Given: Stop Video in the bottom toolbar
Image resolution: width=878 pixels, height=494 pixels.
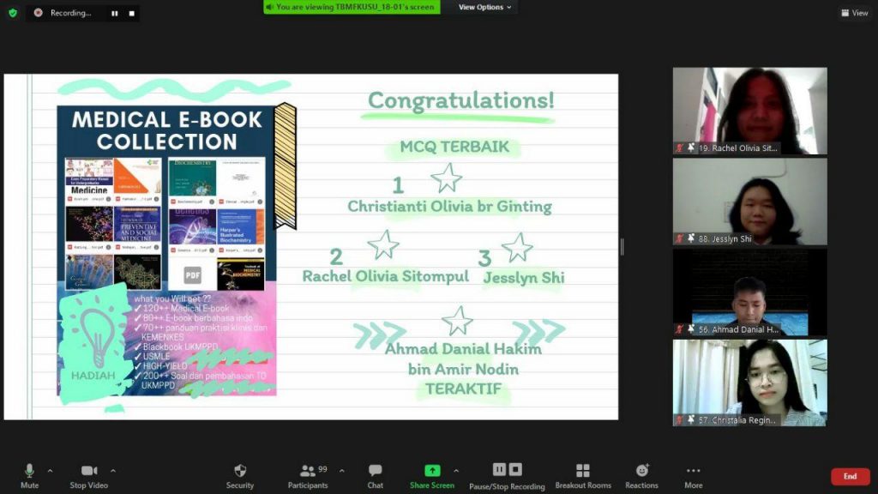Looking at the screenshot, I should click(x=89, y=475).
